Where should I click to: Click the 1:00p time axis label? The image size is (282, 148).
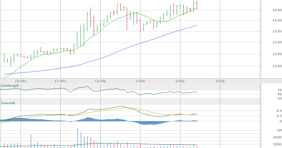click(140, 81)
